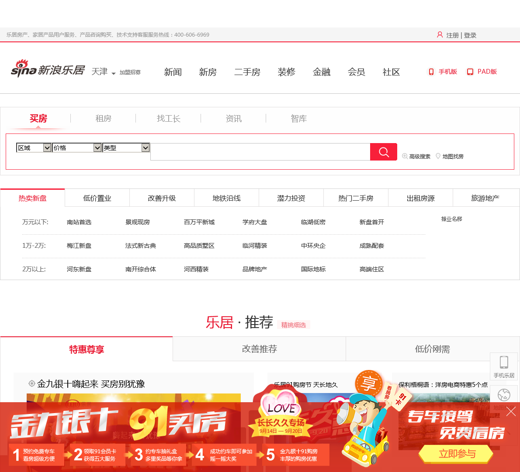Select the 低价刚需 recommendation tab
This screenshot has width=520, height=472.
[x=433, y=349]
